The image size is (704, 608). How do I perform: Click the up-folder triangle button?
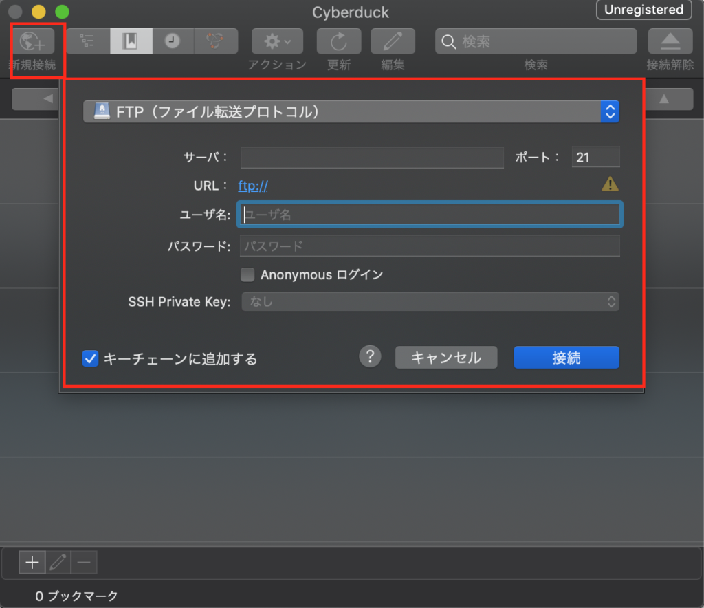coord(668,99)
